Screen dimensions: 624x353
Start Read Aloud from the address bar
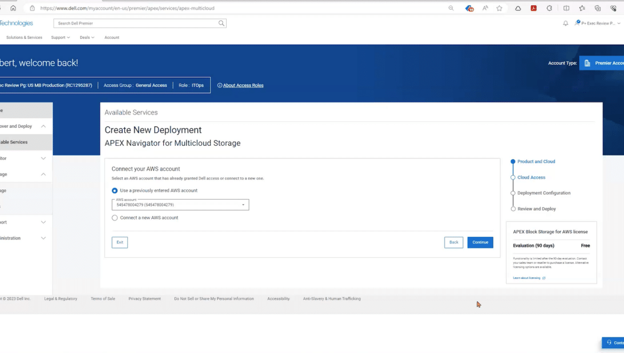(x=485, y=8)
